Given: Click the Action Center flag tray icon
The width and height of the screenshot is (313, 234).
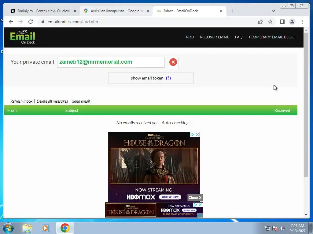Looking at the screenshot, I should (275, 228).
